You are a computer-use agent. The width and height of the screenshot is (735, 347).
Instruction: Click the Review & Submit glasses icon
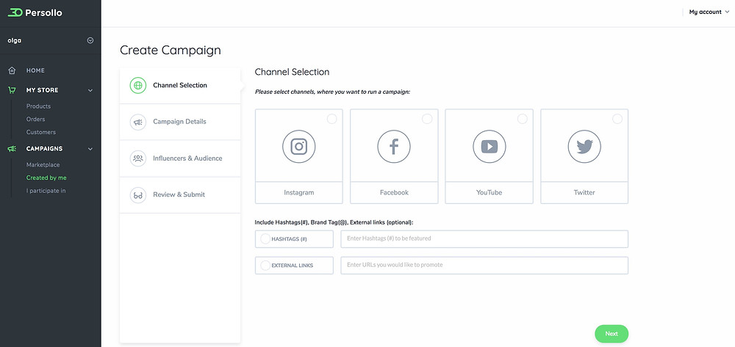pos(138,195)
